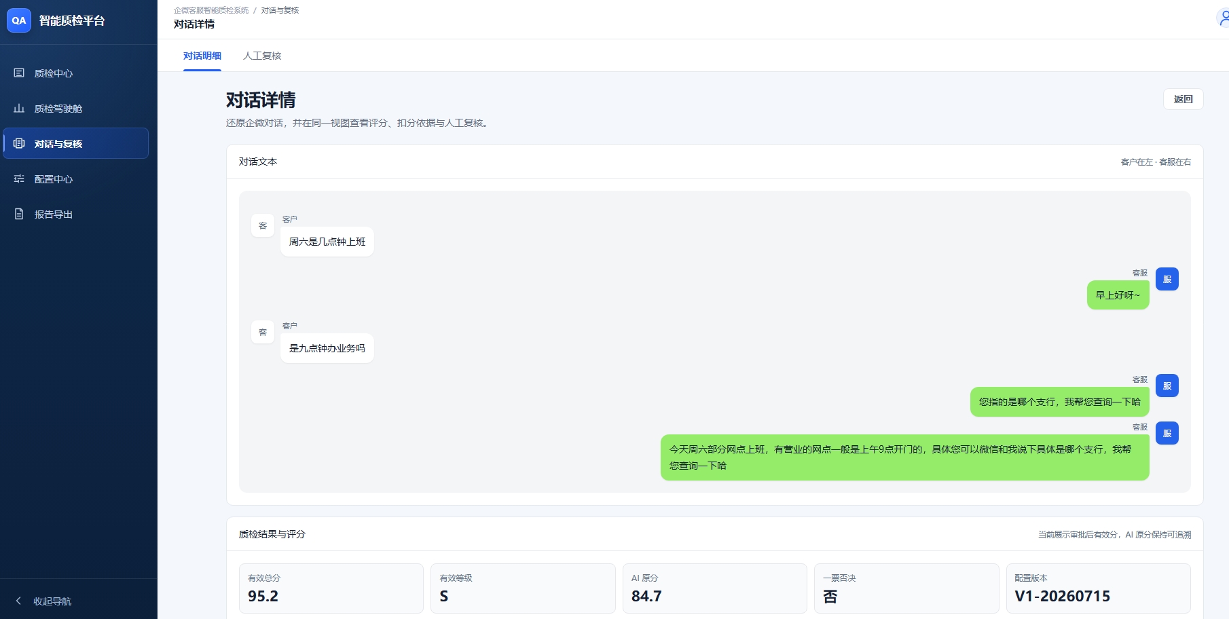1229x619 pixels.
Task: Click the 客户在左 · 客服在右 hint text
Action: [1156, 162]
